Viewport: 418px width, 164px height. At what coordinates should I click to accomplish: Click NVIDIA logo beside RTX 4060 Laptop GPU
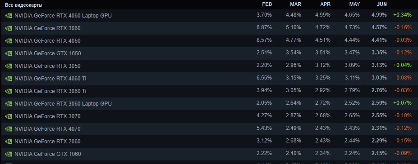[9, 16]
